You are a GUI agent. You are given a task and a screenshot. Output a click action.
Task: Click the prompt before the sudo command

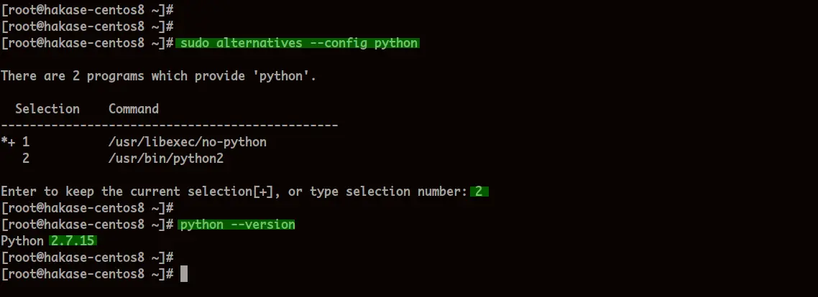(x=87, y=43)
